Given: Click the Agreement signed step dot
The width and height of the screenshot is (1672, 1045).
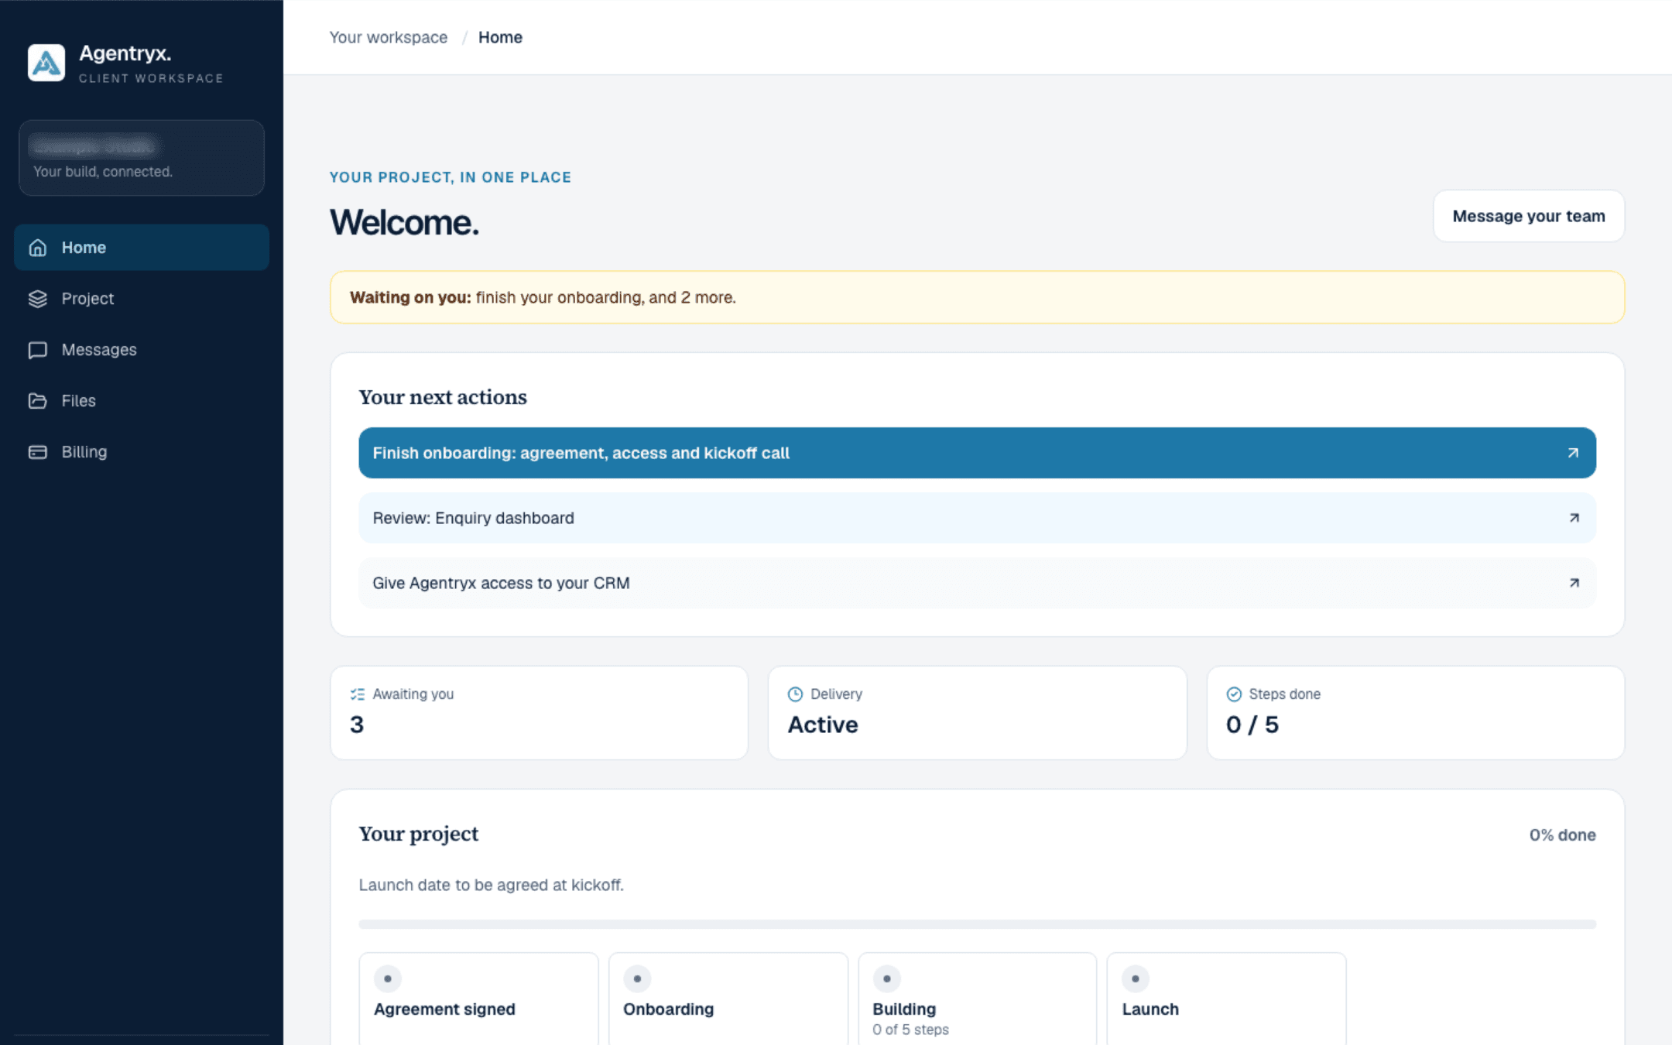Looking at the screenshot, I should [388, 978].
